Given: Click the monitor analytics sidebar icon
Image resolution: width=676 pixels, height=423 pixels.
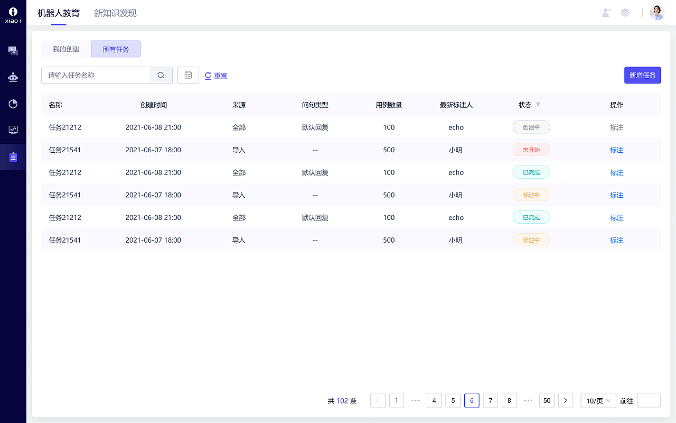Looking at the screenshot, I should (x=13, y=130).
